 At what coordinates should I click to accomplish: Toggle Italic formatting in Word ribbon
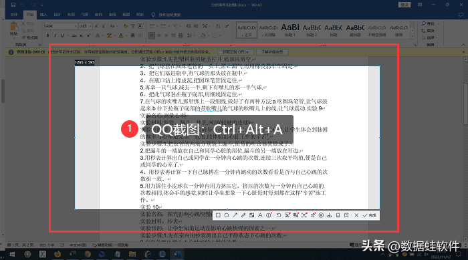pos(55,35)
